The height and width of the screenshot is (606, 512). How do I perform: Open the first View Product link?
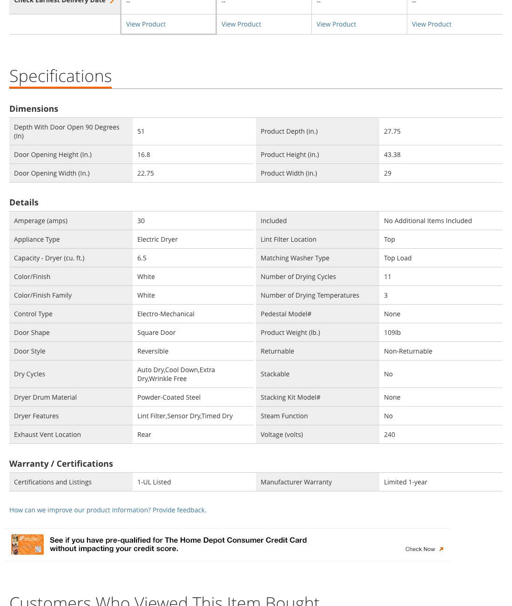(146, 24)
